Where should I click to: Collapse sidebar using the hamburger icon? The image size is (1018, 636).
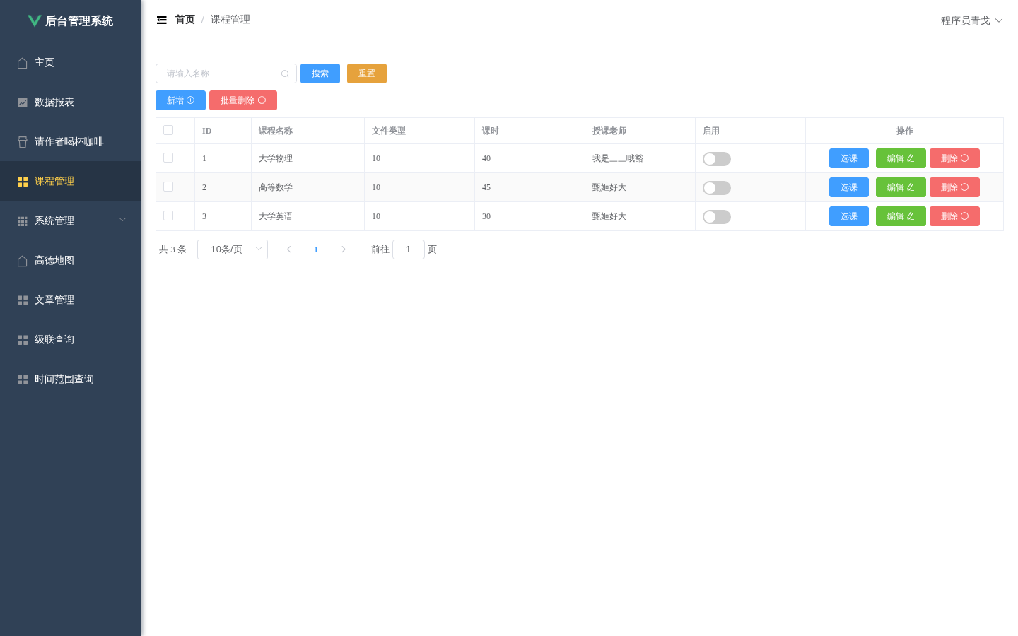[x=162, y=20]
